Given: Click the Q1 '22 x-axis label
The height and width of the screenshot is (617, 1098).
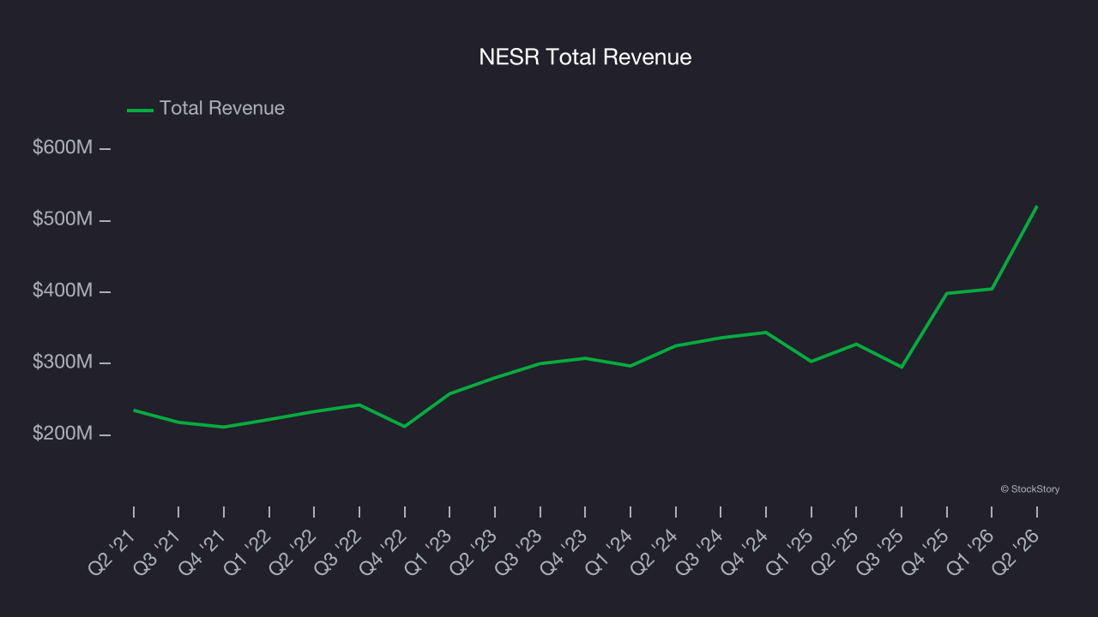Looking at the screenshot, I should point(250,551).
